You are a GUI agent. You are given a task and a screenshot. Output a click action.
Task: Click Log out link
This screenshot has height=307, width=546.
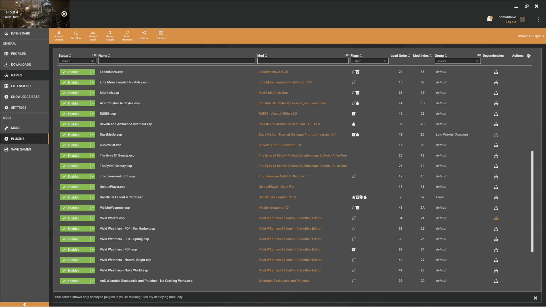(x=511, y=22)
